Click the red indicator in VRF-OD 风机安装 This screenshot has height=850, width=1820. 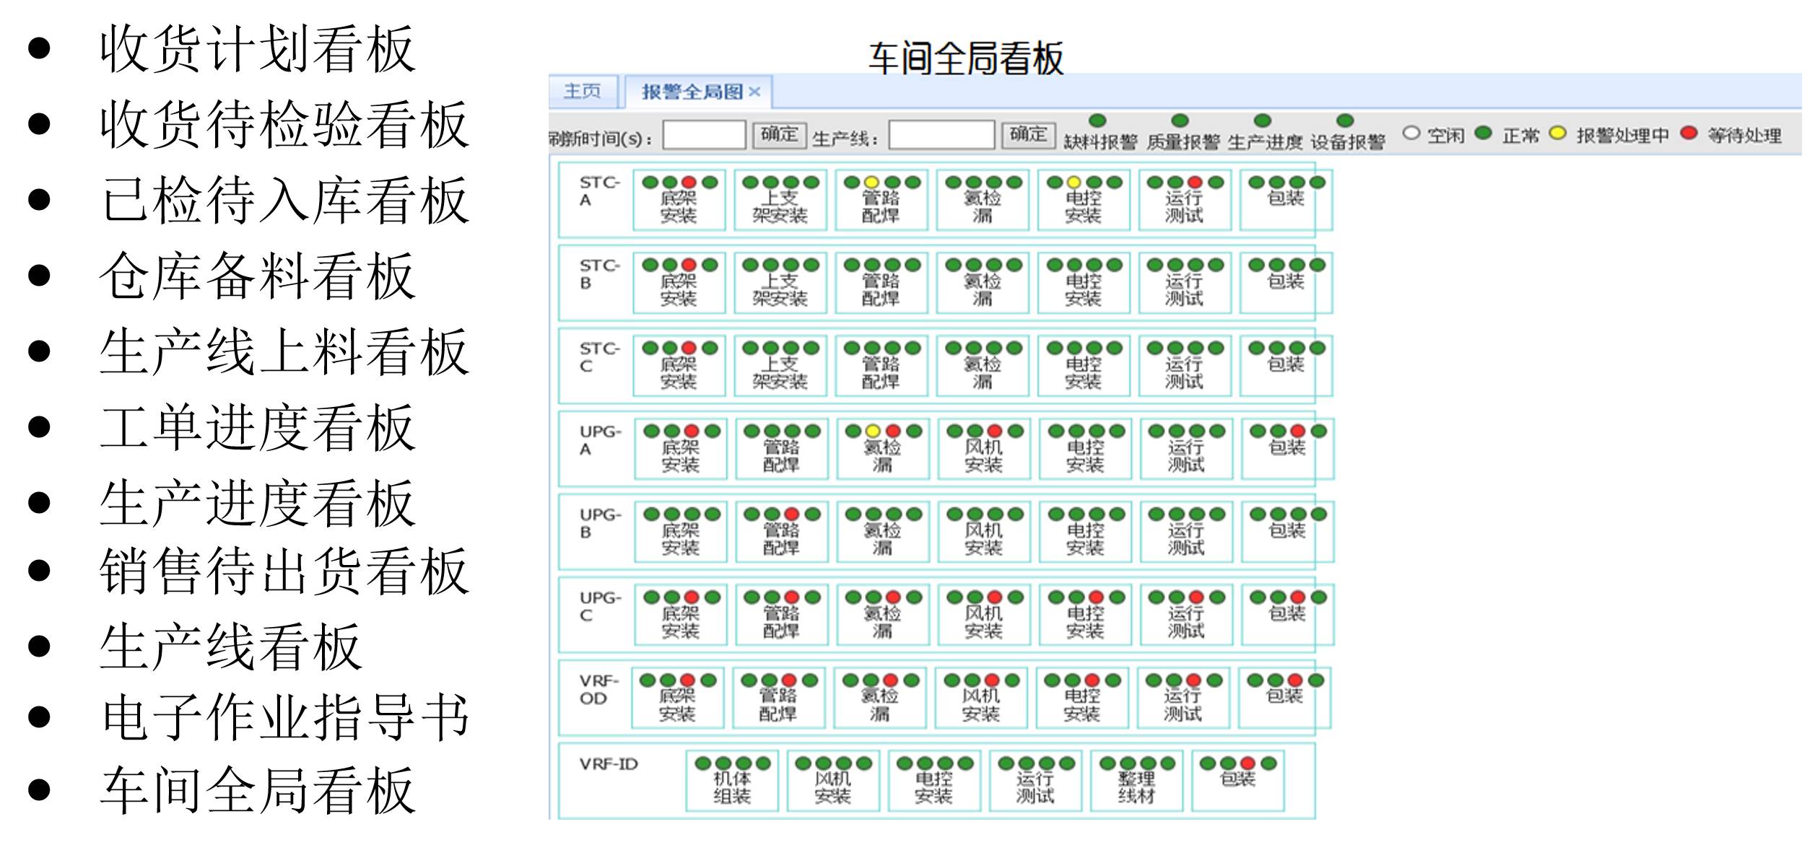[x=993, y=680]
